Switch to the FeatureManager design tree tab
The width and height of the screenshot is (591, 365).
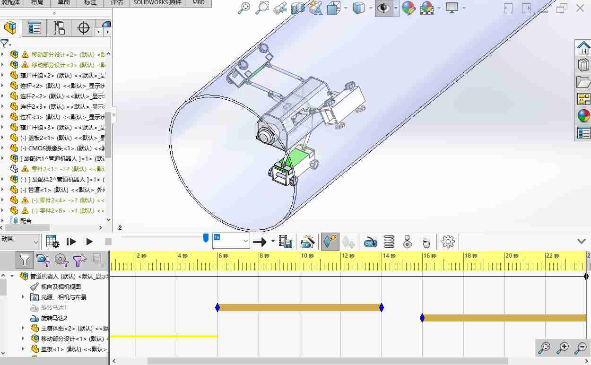tap(10, 28)
